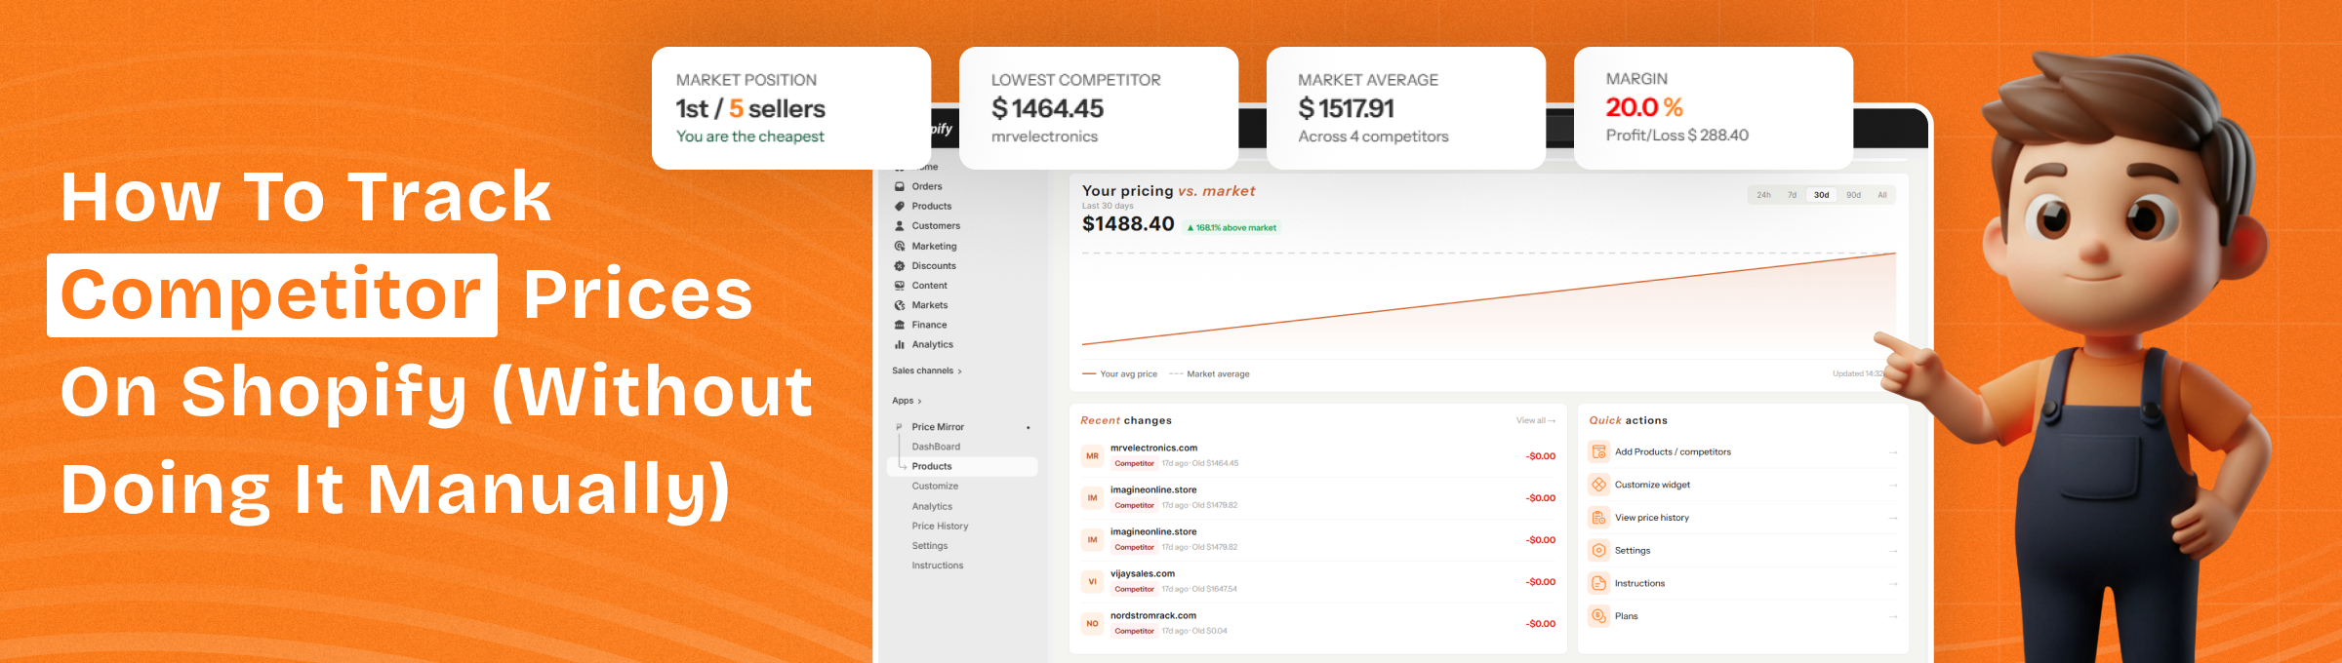The width and height of the screenshot is (2342, 663).
Task: Expand the Sales channels section
Action: [x=927, y=370]
